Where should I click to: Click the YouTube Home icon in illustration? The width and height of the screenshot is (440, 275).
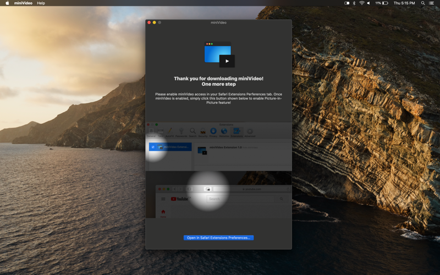(163, 213)
